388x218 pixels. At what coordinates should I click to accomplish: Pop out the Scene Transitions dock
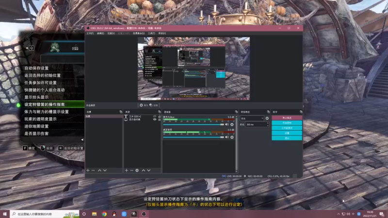268,112
